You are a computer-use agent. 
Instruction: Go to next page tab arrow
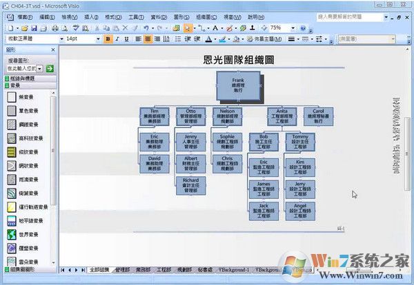click(x=77, y=270)
